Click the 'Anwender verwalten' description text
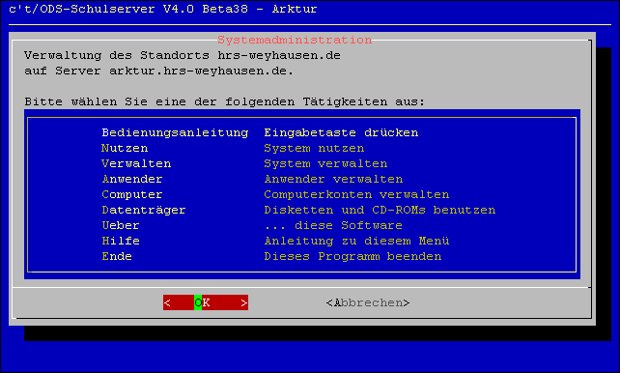The image size is (620, 373). 333,179
